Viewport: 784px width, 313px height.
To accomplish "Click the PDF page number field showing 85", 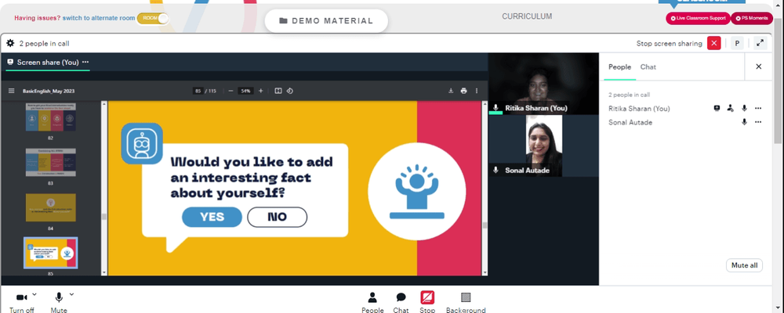I will (x=198, y=91).
